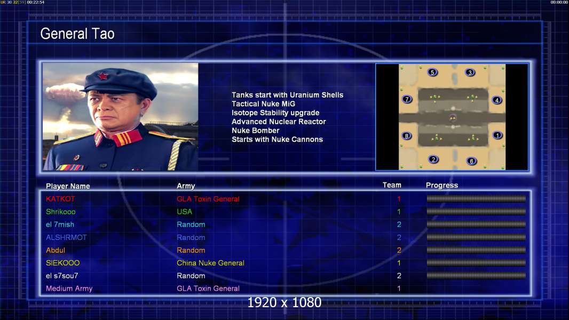Click Abdul's loading progress bar

coord(476,250)
